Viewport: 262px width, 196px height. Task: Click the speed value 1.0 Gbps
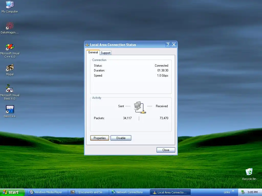coord(162,76)
